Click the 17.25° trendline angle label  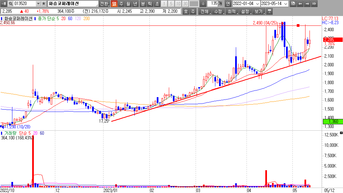[x=104, y=121]
